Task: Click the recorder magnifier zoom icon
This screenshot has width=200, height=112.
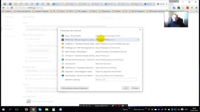Action: [x=87, y=106]
